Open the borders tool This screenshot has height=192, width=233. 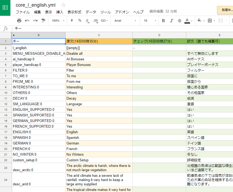210,21
